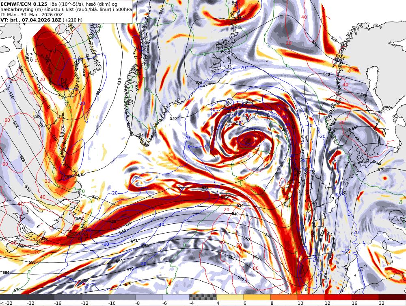The height and width of the screenshot is (306, 406).
Task: Click the bright red legend swatch starting at 12
Action: coord(338,297)
